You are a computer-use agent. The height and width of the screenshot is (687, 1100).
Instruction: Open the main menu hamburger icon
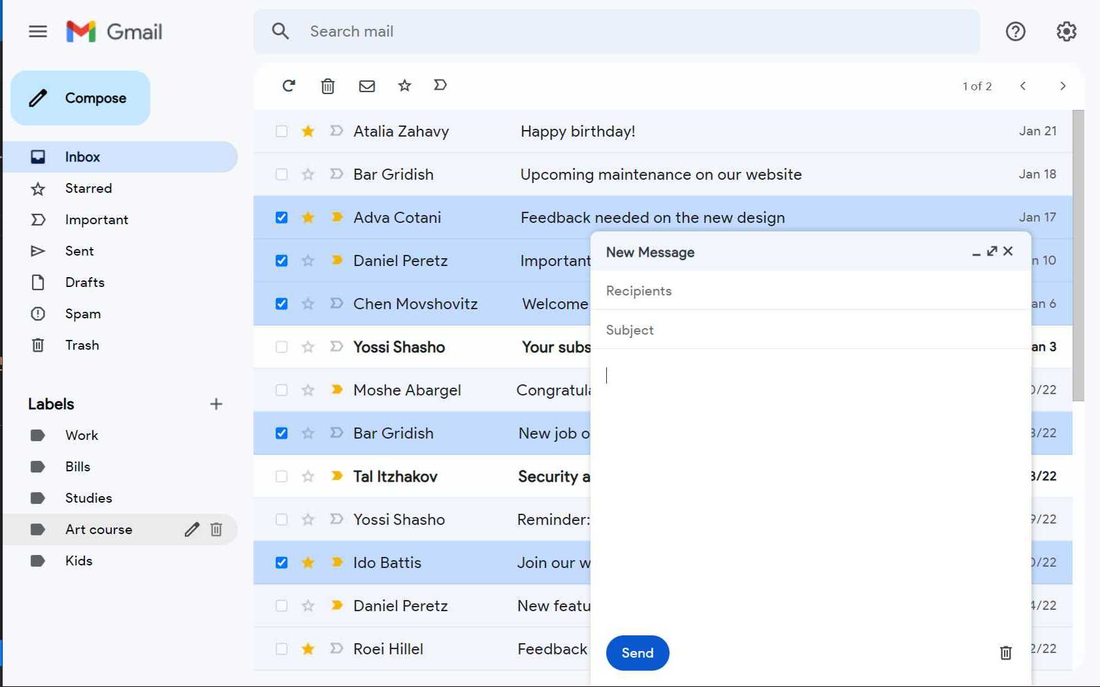(x=38, y=31)
